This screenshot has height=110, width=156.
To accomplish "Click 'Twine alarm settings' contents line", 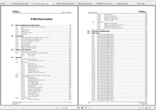I will (46, 95).
